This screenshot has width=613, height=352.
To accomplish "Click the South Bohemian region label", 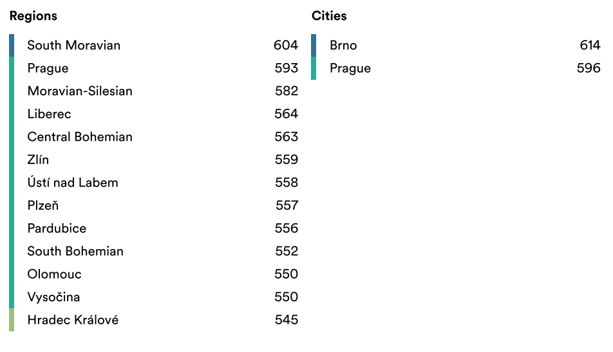I will coord(75,251).
